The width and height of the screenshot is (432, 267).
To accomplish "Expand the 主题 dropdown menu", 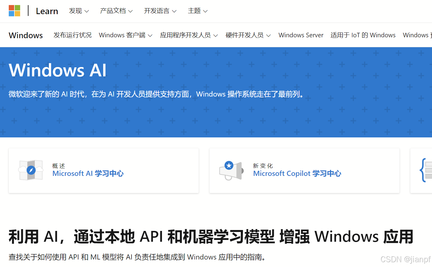I will pos(198,11).
